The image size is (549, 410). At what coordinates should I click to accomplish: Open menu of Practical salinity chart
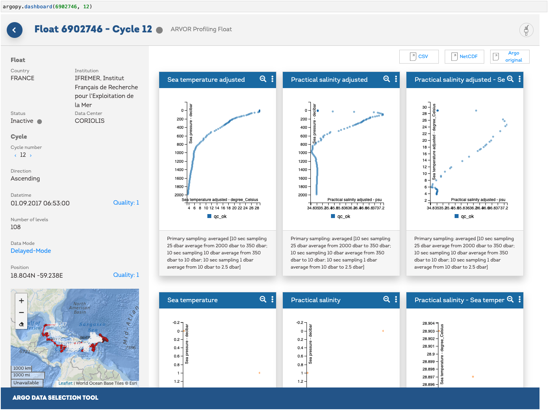tap(396, 299)
